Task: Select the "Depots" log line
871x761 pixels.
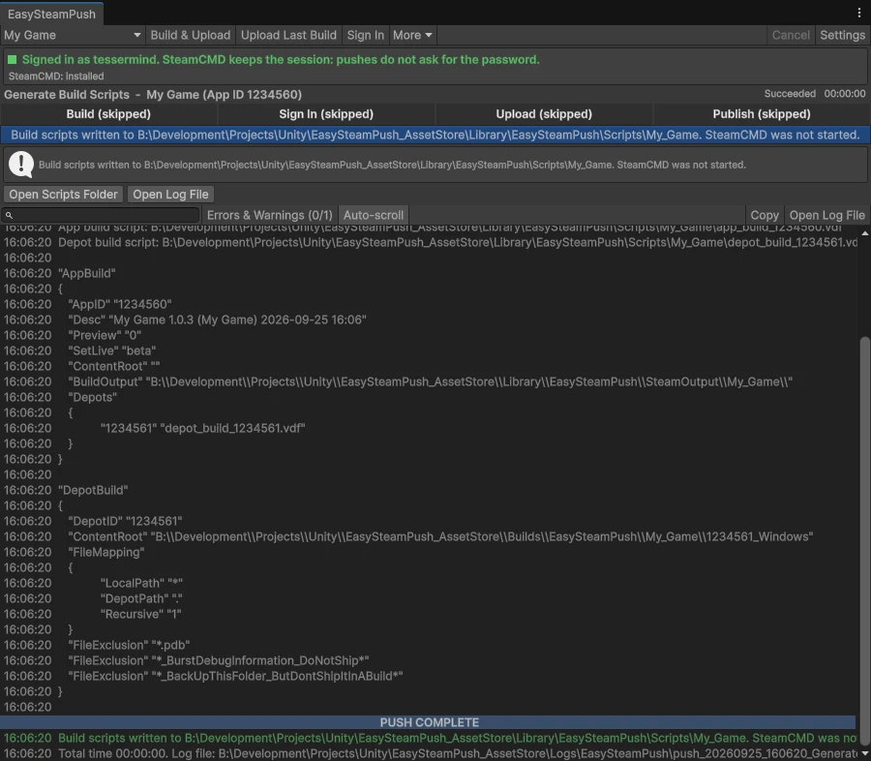Action: coord(429,398)
